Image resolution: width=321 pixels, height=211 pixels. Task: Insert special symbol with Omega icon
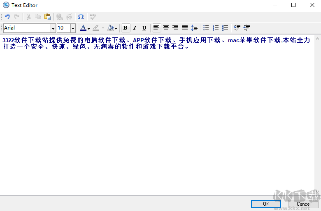81,17
